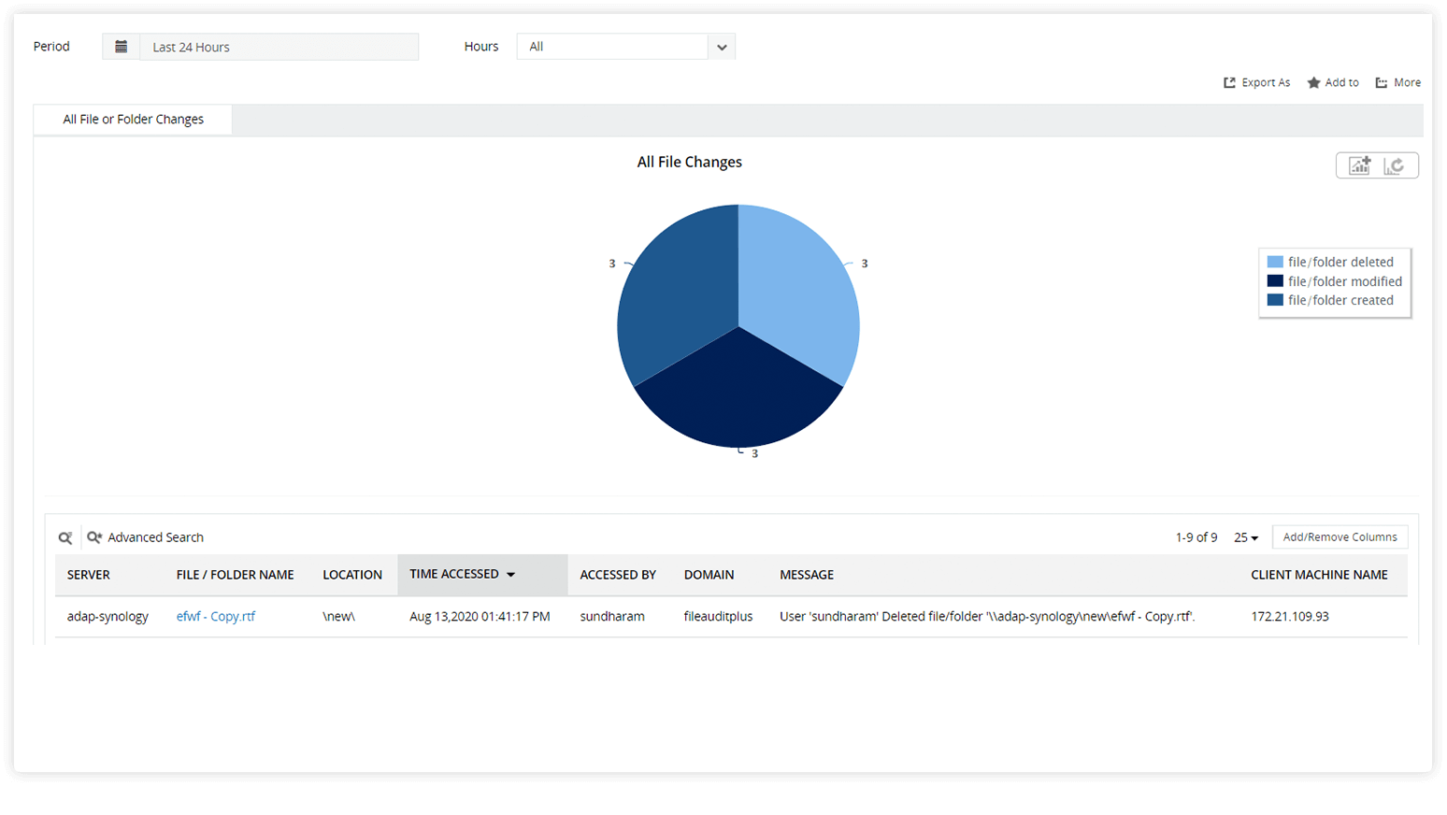
Task: Click the Export As icon
Action: 1229,82
